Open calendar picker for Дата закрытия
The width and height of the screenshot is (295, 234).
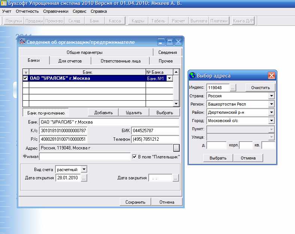(x=176, y=178)
